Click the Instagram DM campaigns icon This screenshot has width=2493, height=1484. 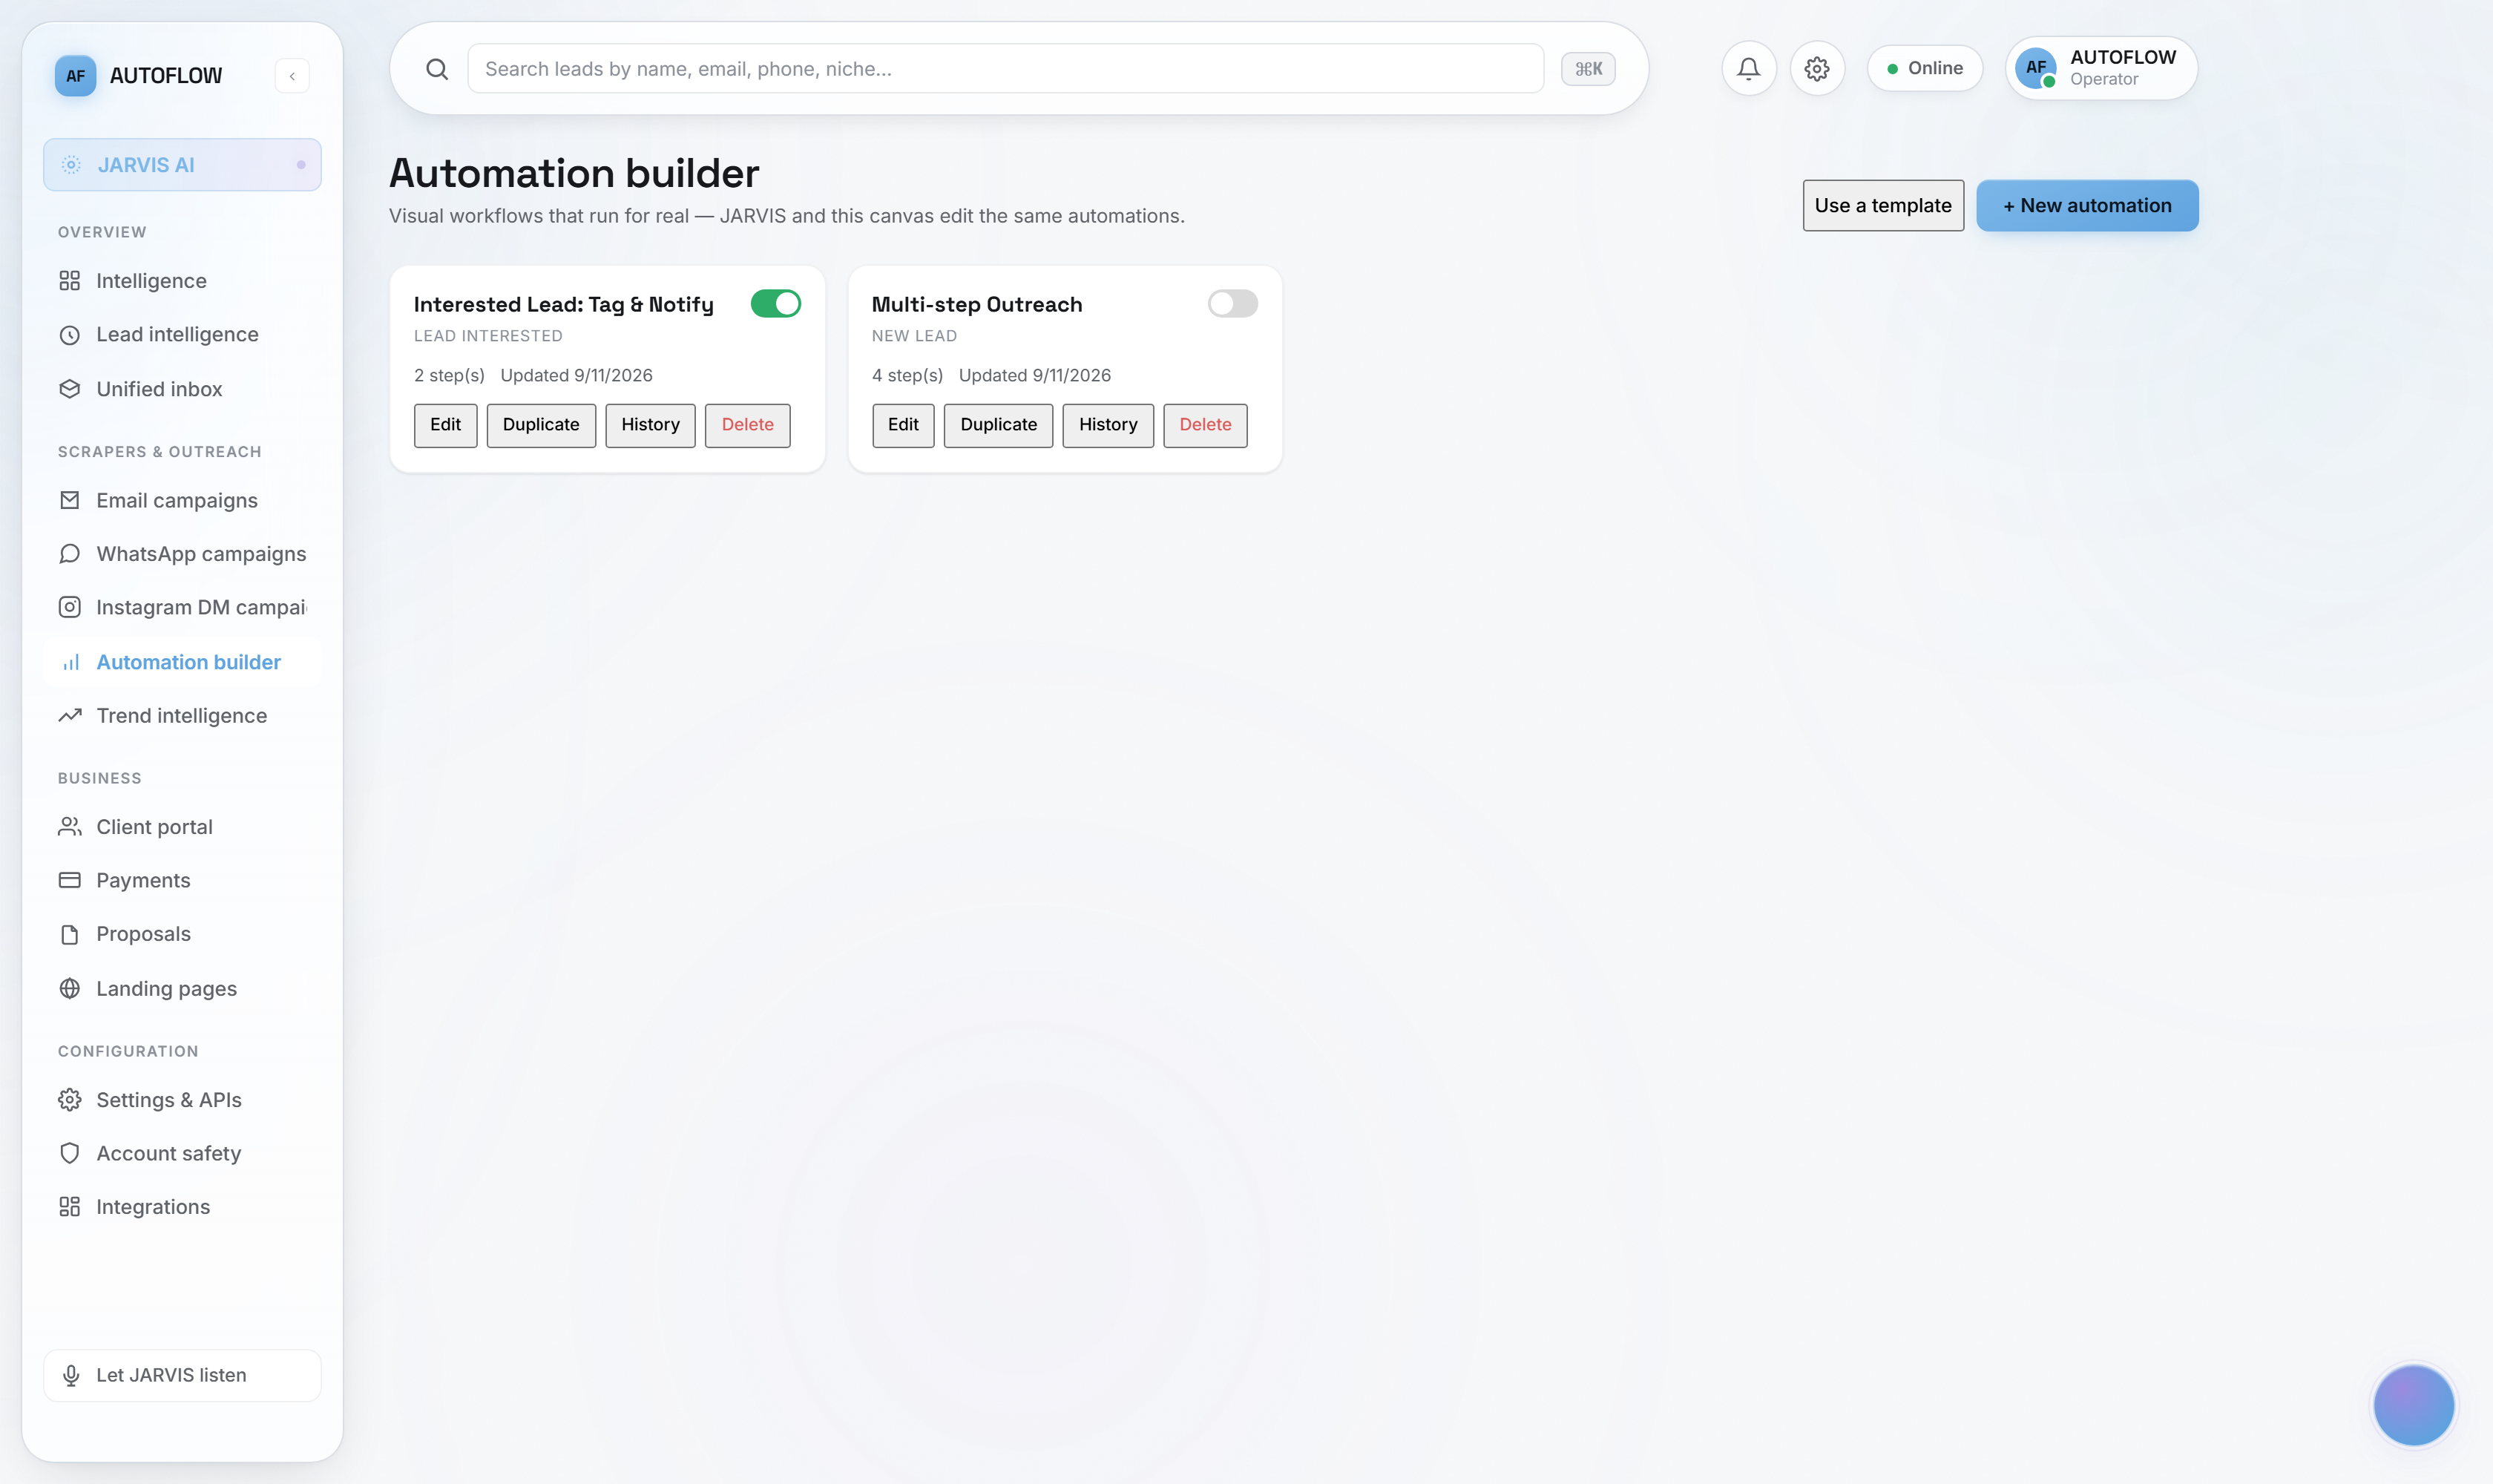point(69,607)
